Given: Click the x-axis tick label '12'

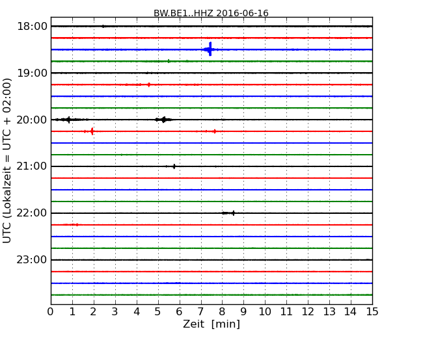Looking at the screenshot, I should tap(308, 312).
